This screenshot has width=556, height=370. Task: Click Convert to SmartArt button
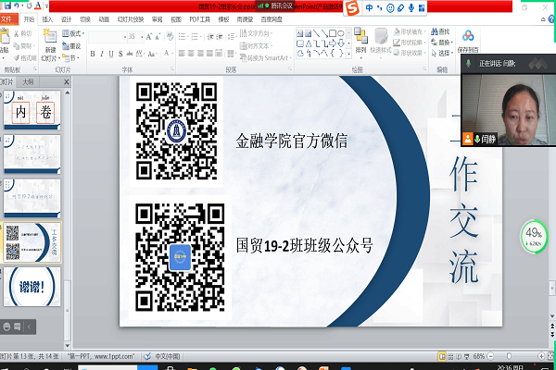[x=265, y=58]
